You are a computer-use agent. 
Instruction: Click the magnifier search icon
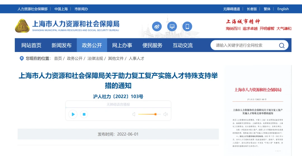[282, 45]
